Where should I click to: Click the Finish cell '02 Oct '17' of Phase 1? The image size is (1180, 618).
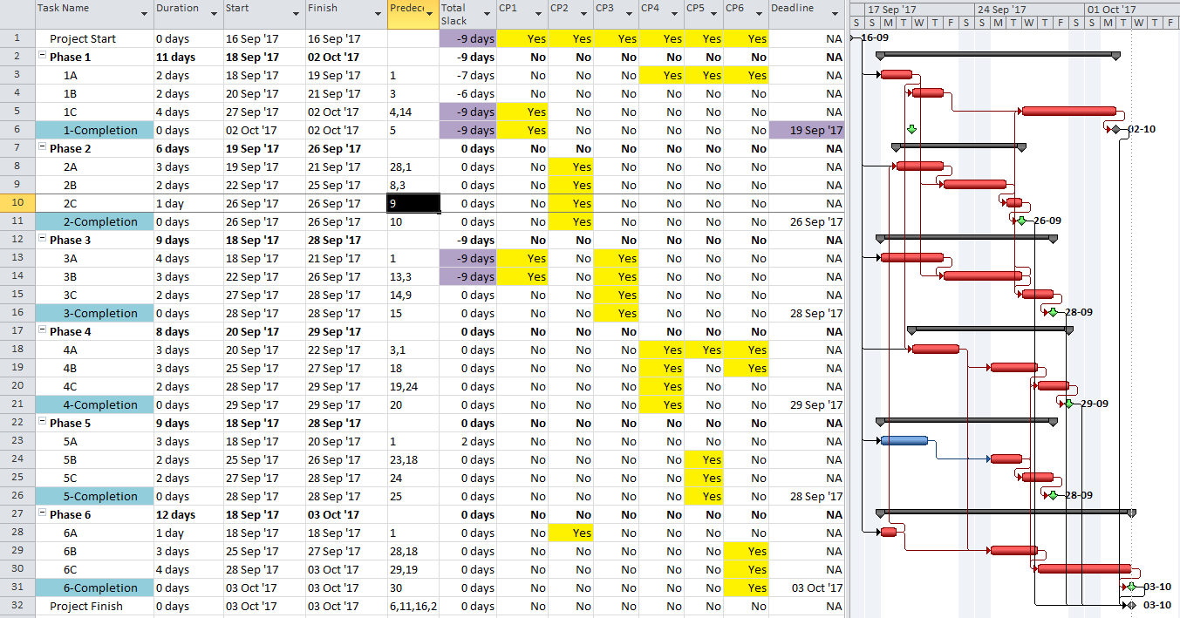[346, 57]
